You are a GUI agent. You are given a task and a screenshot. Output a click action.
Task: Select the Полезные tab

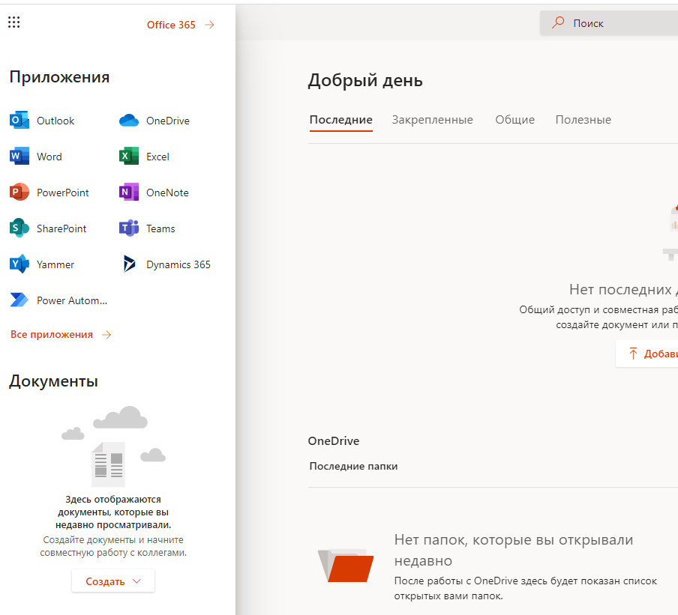[583, 120]
